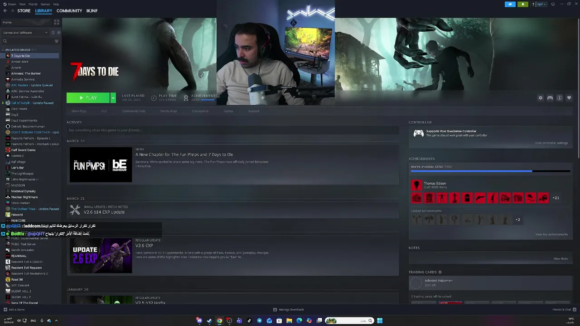The image size is (580, 326).
Task: Open Play options dropdown arrow
Action: (x=113, y=98)
